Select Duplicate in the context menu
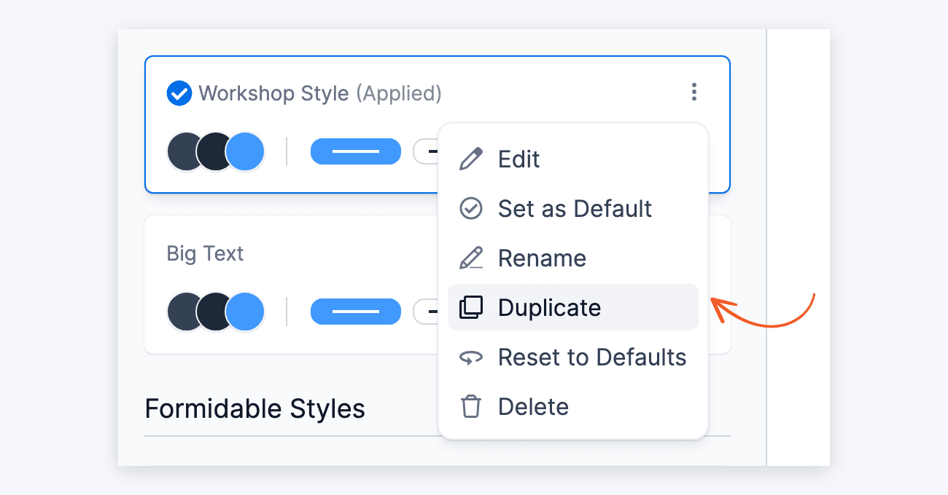The height and width of the screenshot is (495, 948). point(573,307)
